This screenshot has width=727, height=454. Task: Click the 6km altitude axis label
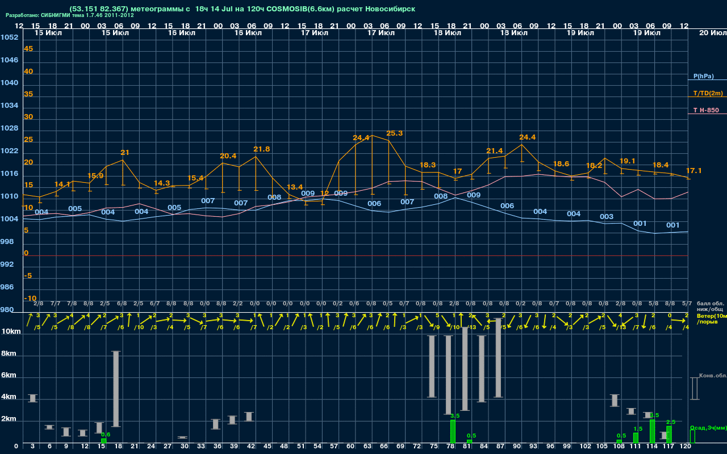[8, 376]
